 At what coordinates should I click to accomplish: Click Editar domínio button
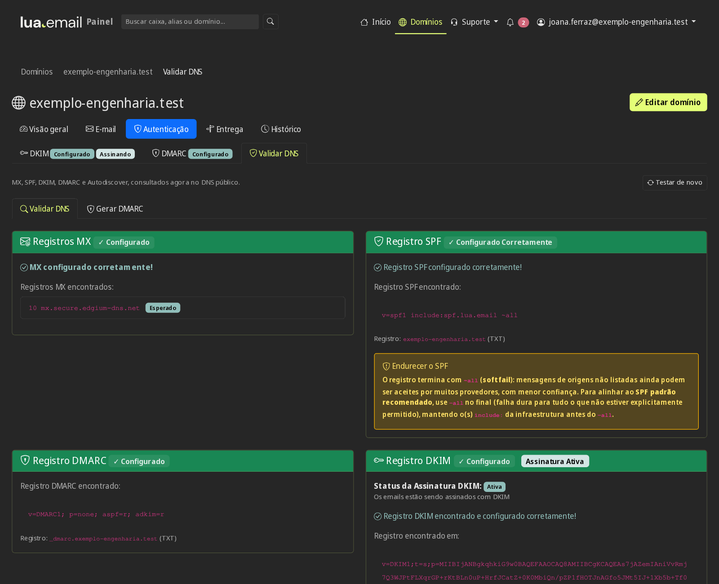668,102
